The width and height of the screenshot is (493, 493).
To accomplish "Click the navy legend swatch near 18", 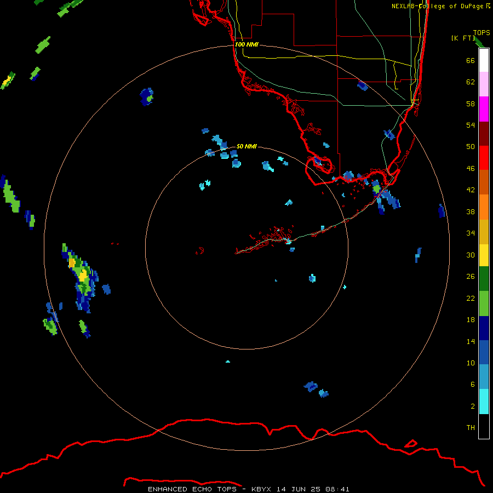I will (x=484, y=328).
